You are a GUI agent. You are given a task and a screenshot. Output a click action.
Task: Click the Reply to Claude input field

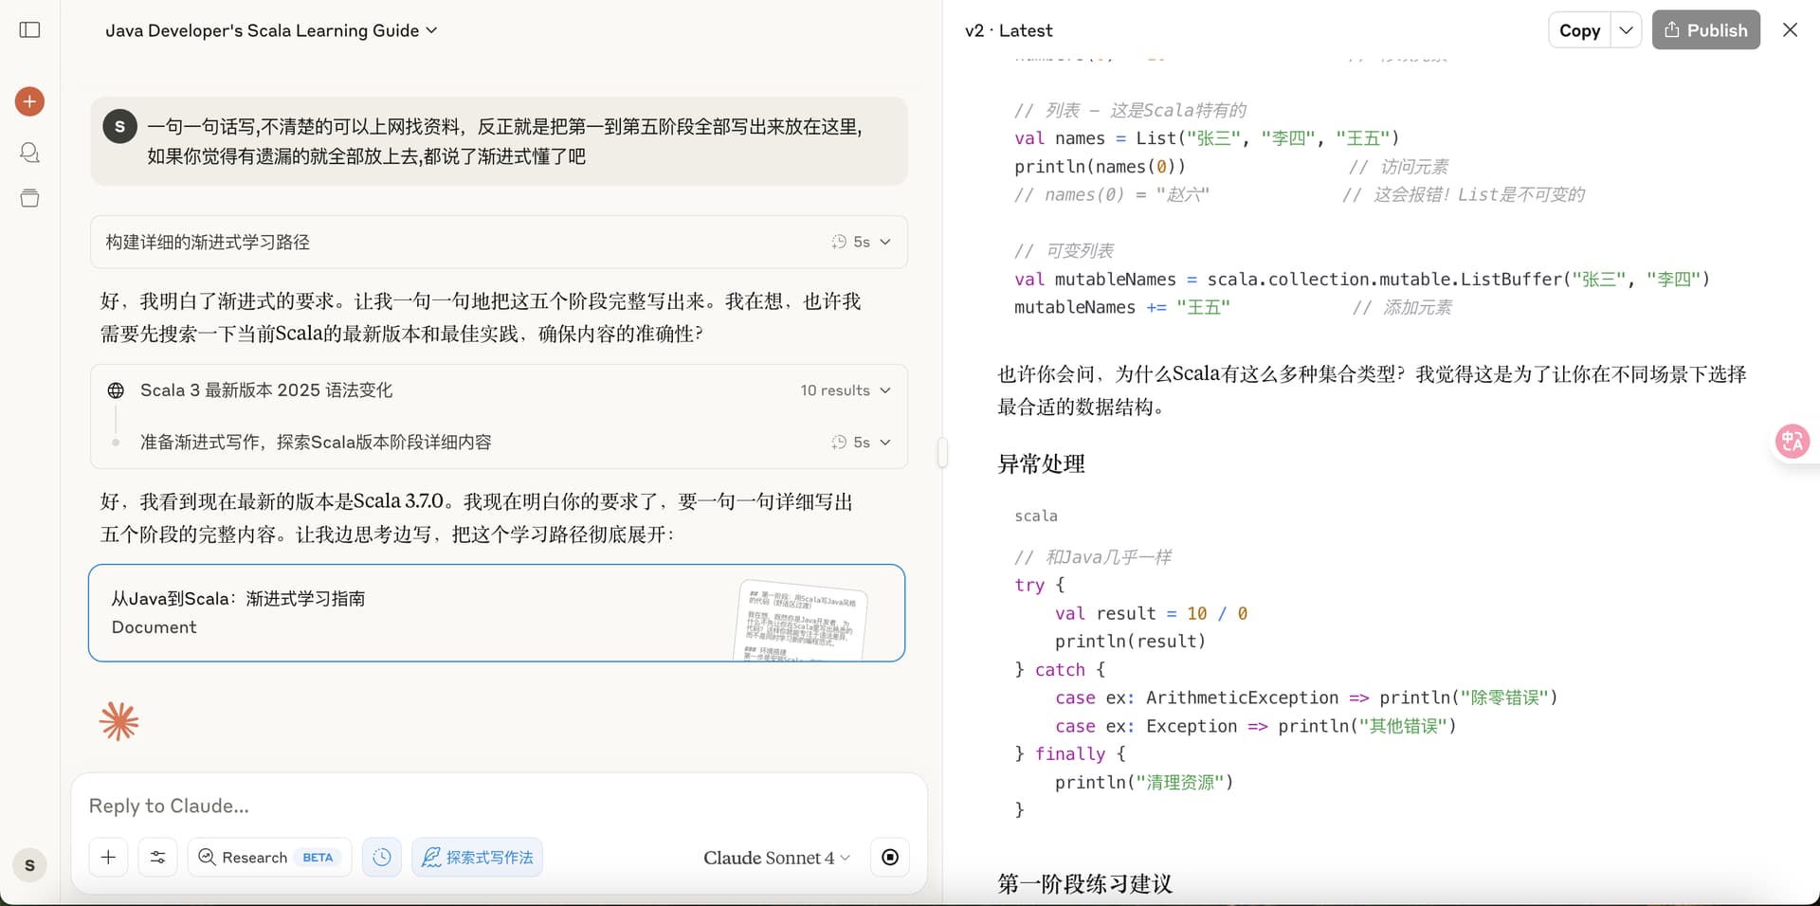point(498,806)
